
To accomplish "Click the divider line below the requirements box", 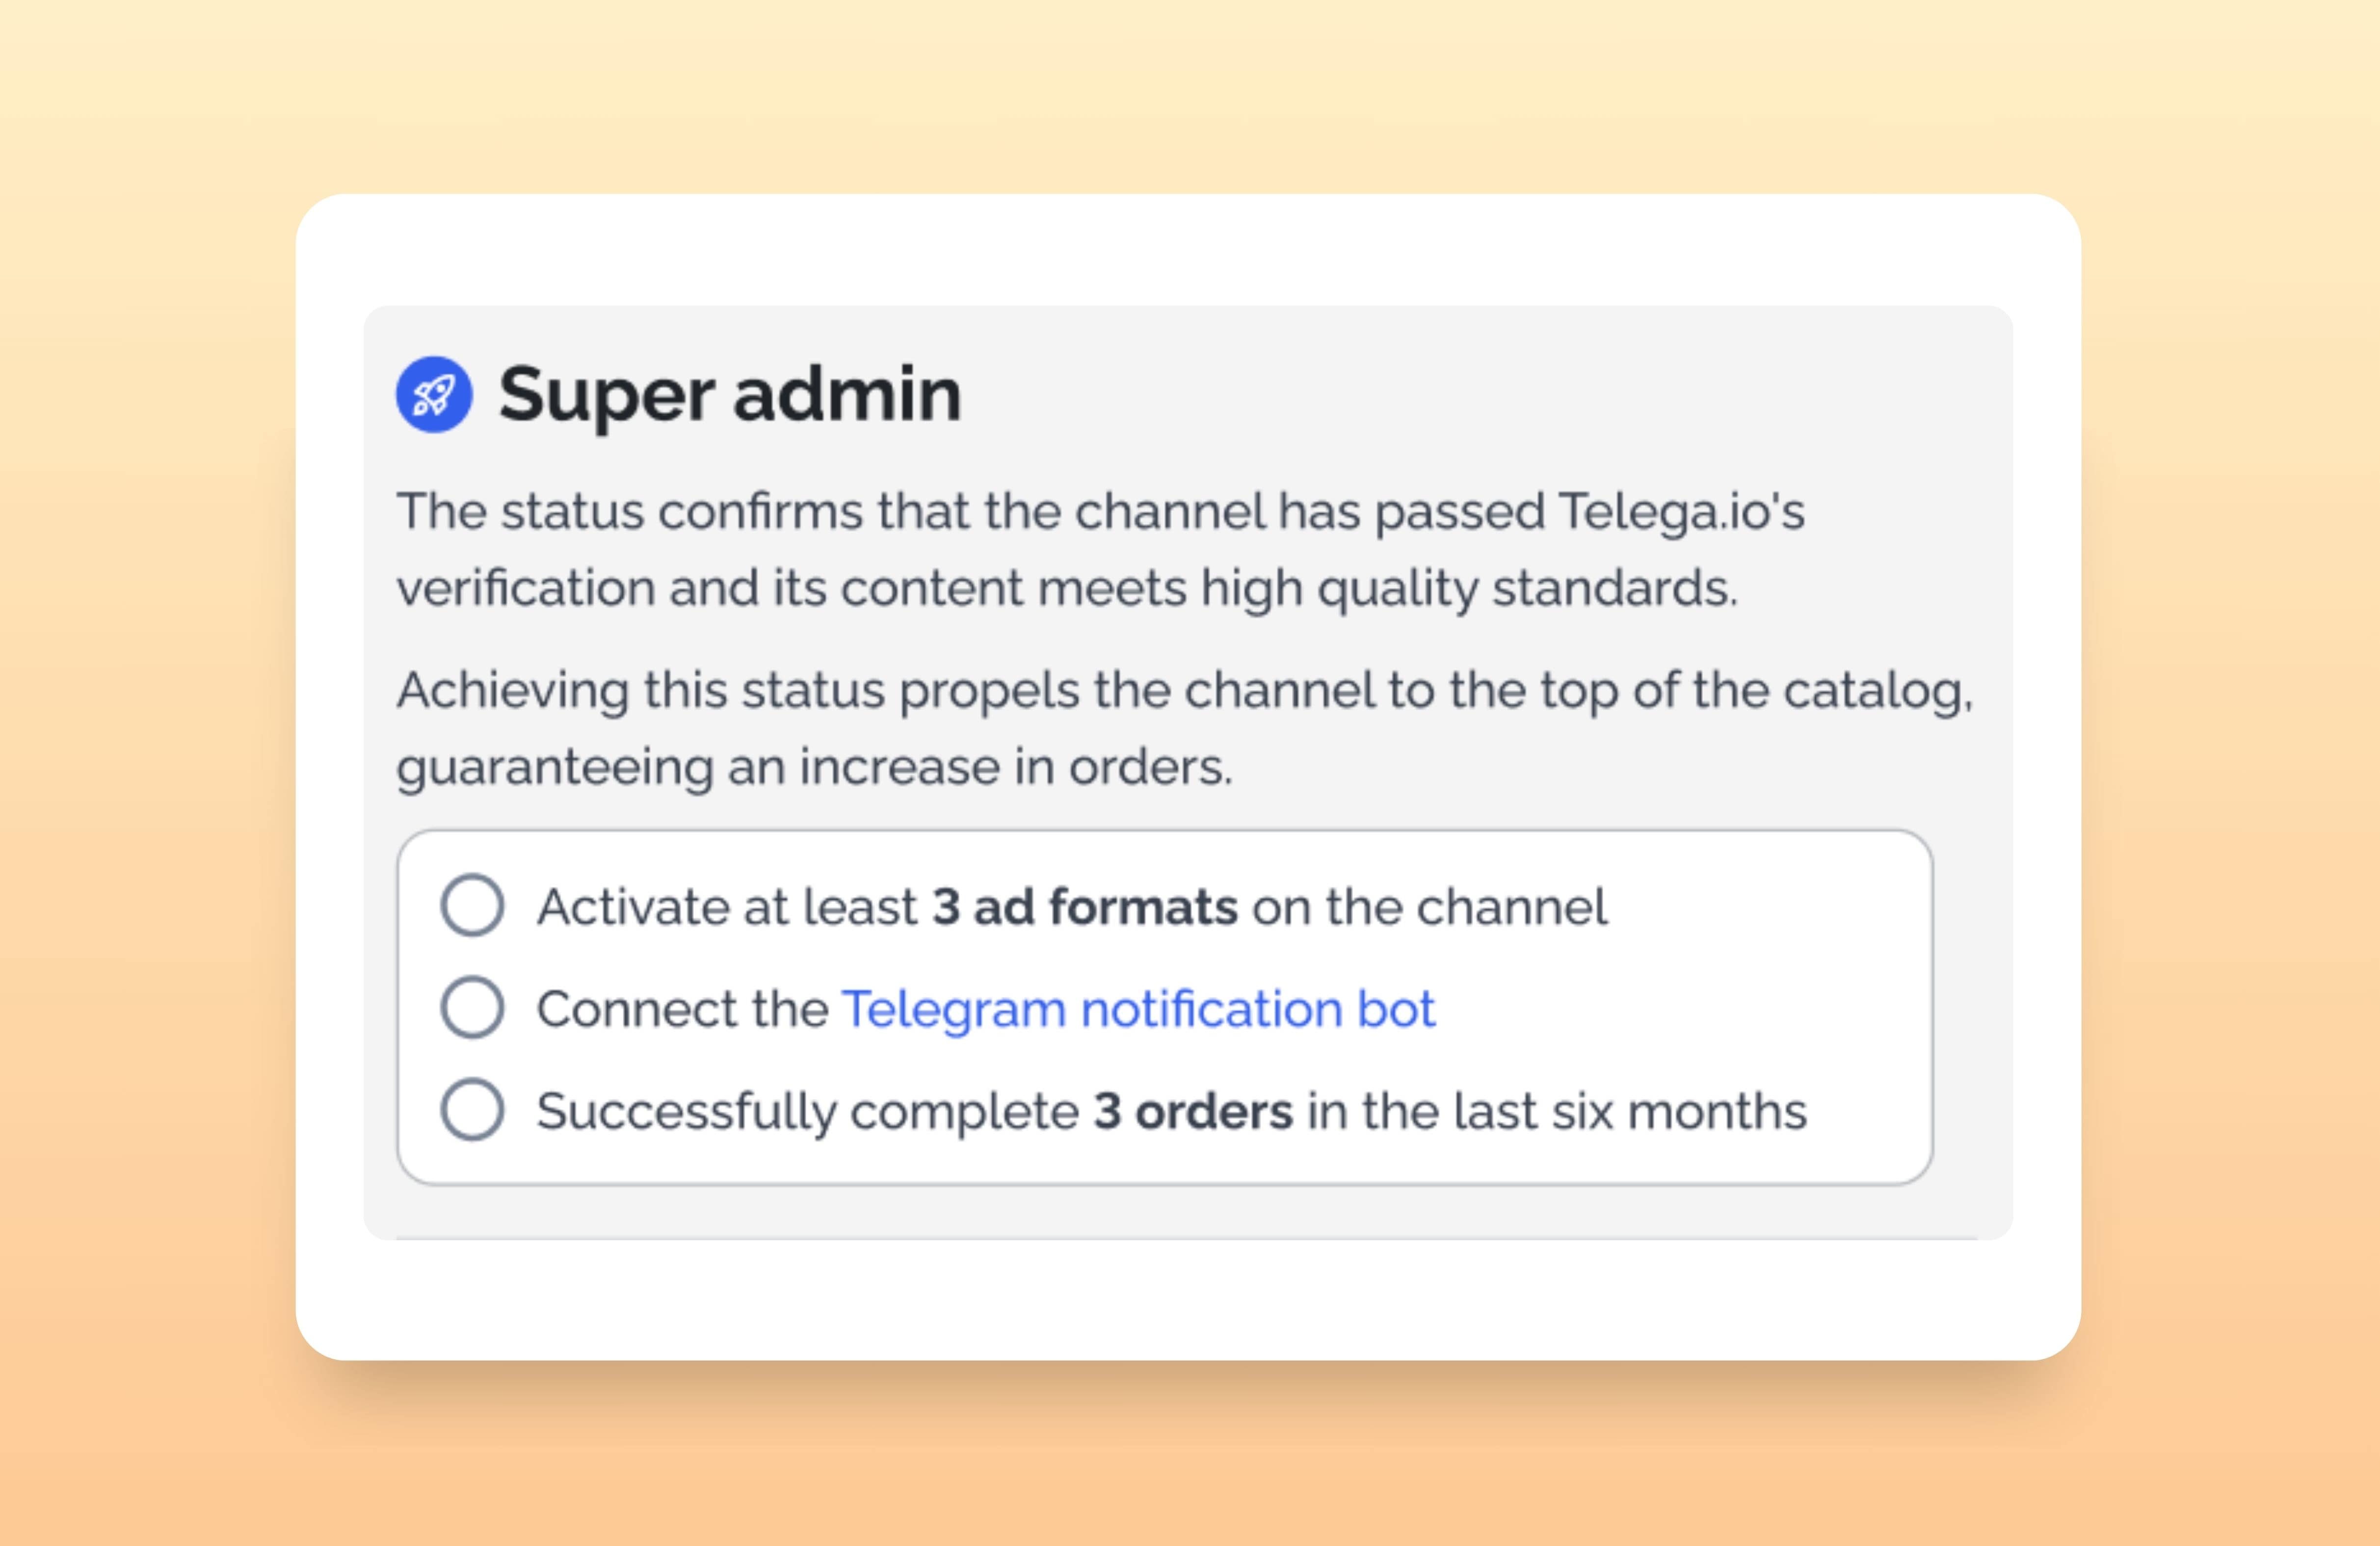I will tap(1186, 1238).
